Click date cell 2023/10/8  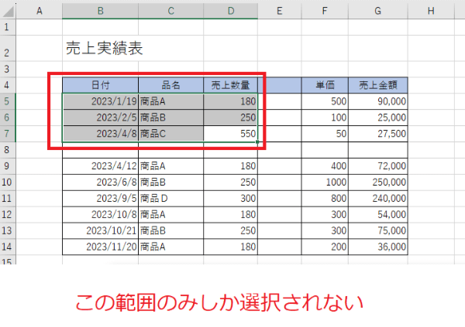(100, 214)
